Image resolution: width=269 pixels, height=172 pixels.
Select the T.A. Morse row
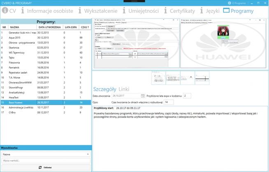pos(46,77)
